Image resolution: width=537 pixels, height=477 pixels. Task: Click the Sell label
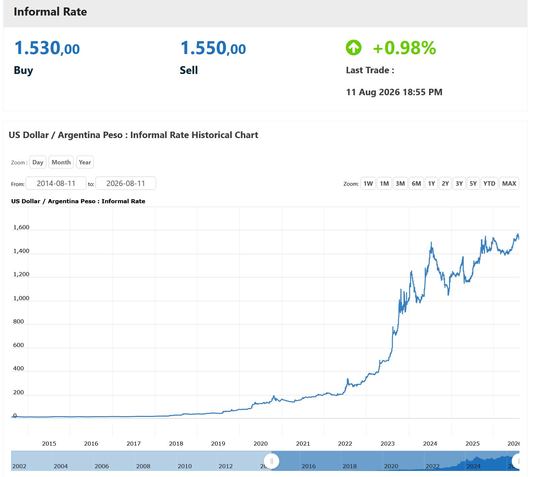tap(189, 70)
